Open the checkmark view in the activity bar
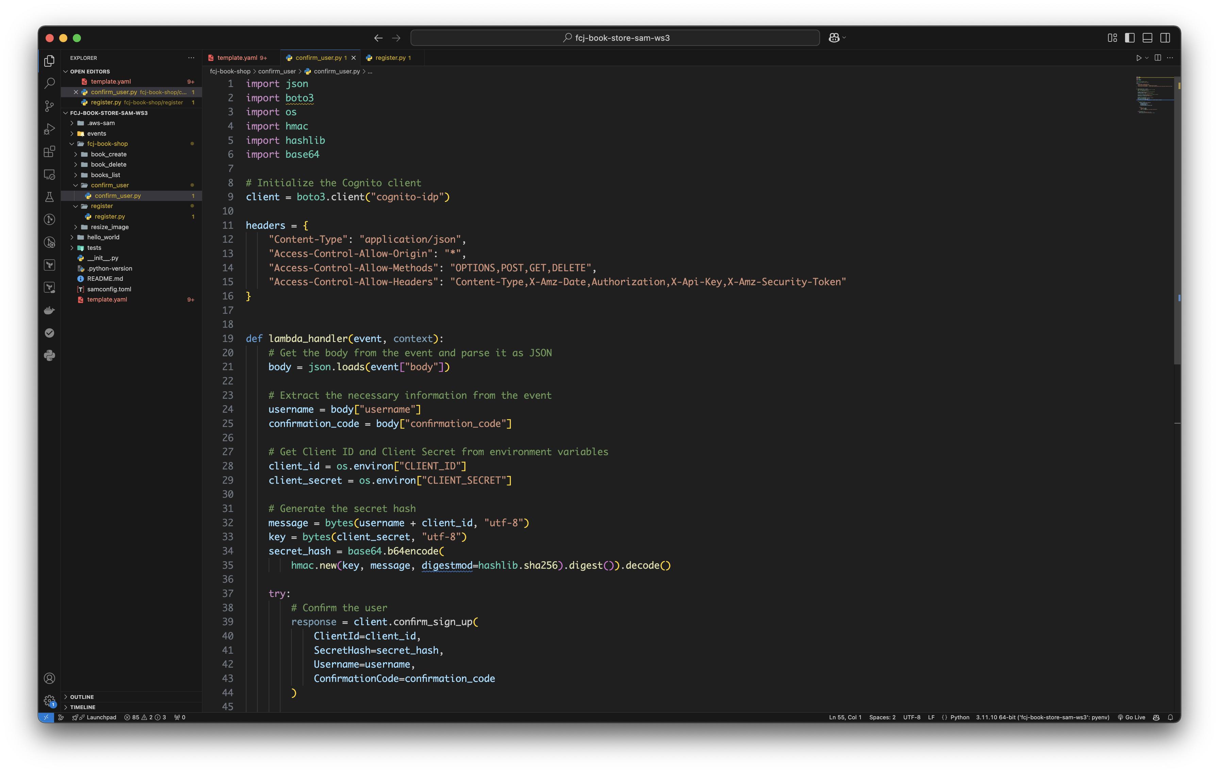Viewport: 1219px width, 773px height. coord(49,333)
